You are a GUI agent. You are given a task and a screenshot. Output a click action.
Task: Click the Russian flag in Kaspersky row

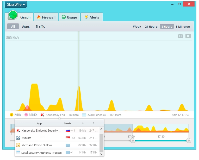click(68, 131)
